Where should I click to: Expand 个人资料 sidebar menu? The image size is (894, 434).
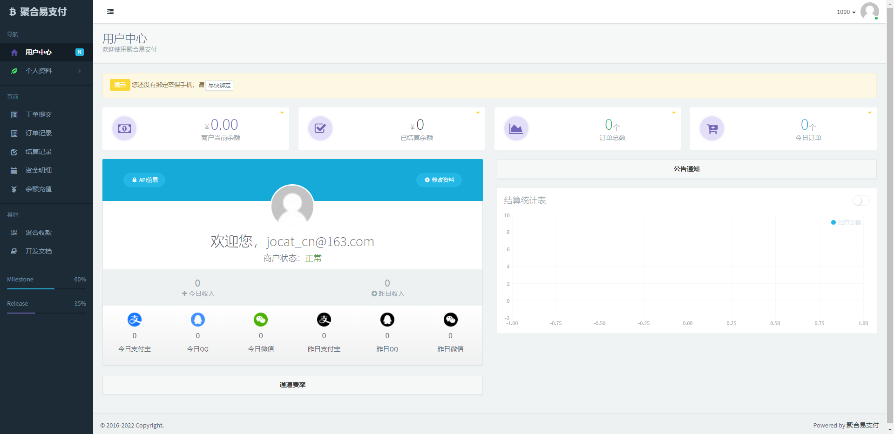tap(47, 71)
